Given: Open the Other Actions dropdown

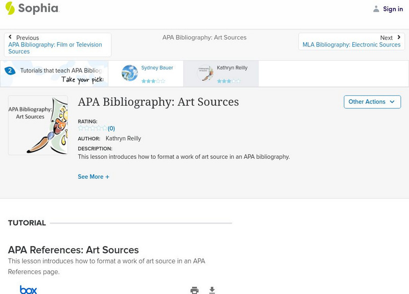Looking at the screenshot, I should click(372, 102).
